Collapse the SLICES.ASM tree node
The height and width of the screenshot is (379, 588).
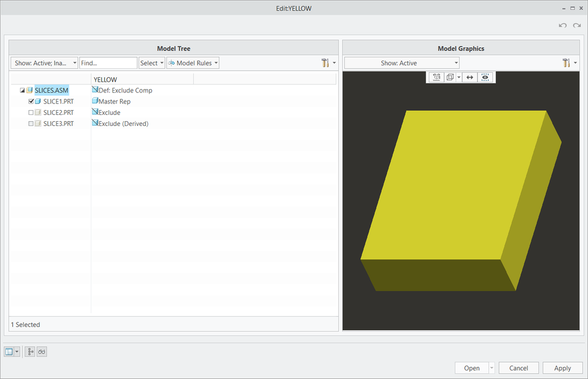(22, 91)
